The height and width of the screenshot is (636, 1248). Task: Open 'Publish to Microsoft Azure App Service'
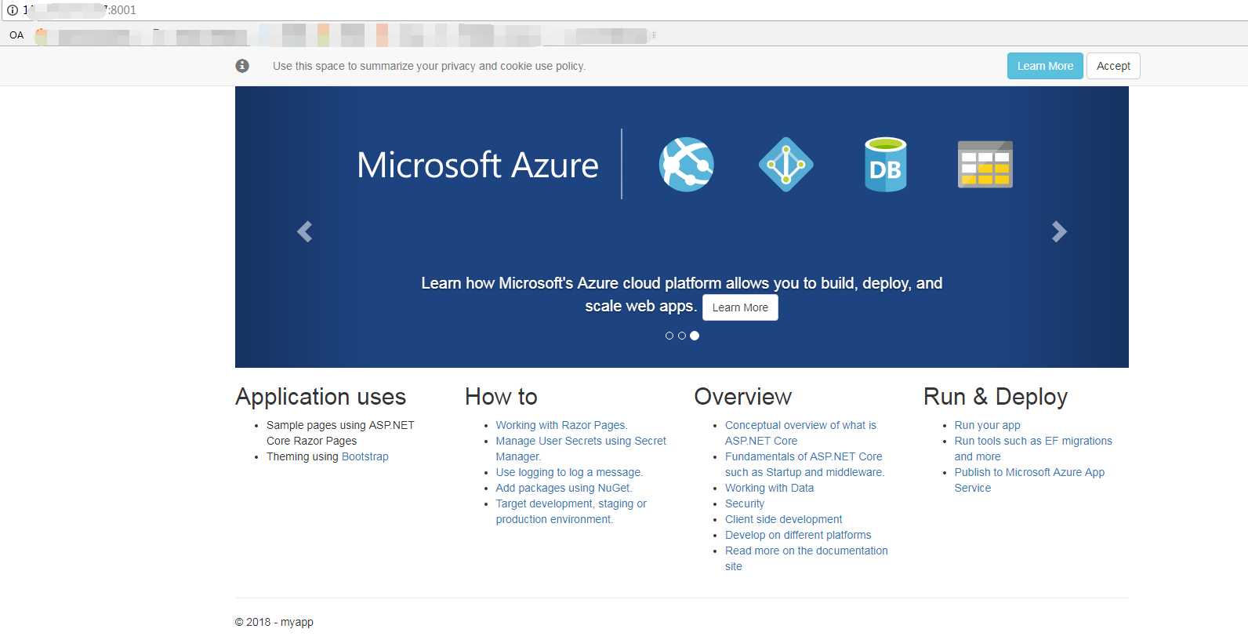pyautogui.click(x=1029, y=480)
